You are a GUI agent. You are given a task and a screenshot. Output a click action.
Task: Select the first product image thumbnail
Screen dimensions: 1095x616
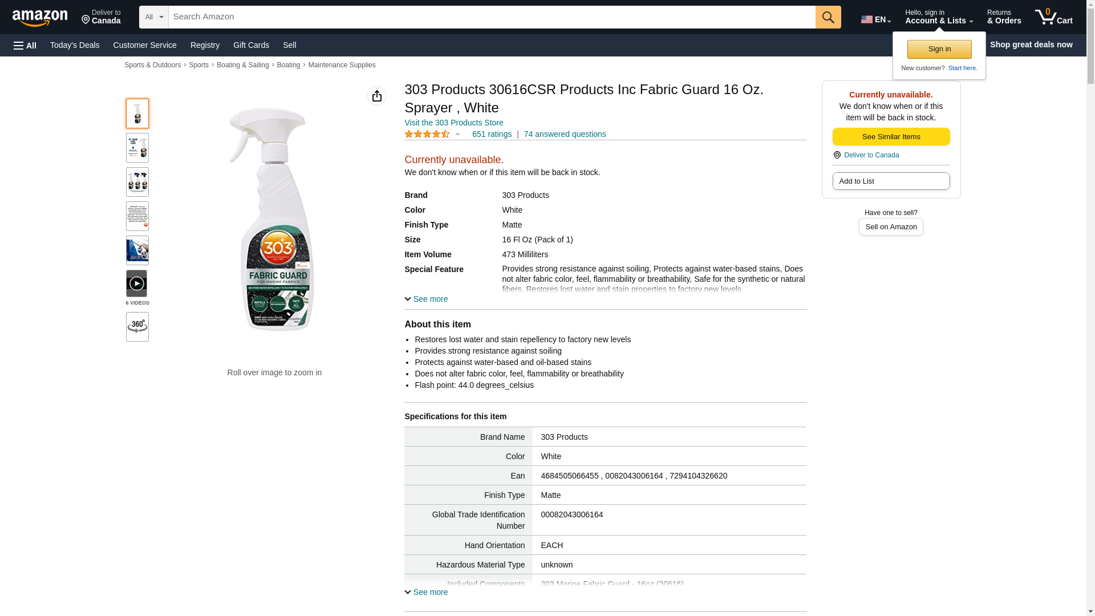137,114
